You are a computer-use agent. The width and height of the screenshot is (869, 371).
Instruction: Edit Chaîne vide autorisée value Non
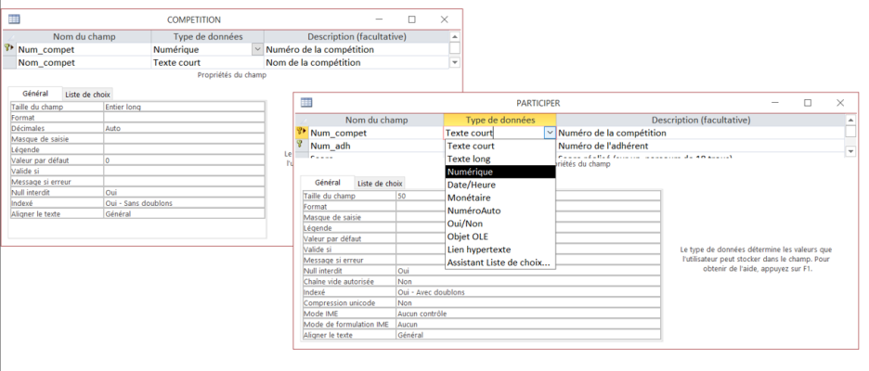528,281
